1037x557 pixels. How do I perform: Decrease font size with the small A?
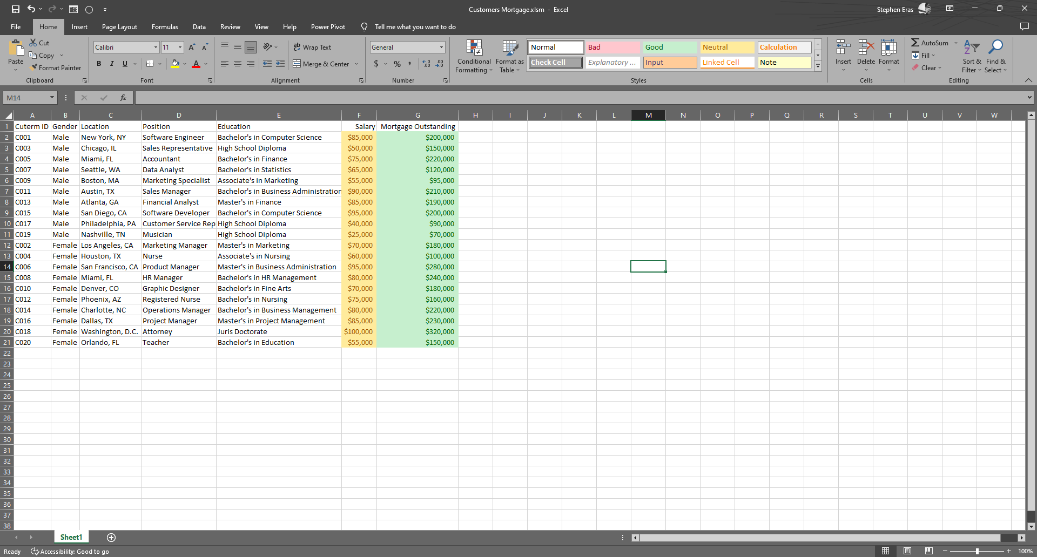click(x=205, y=47)
